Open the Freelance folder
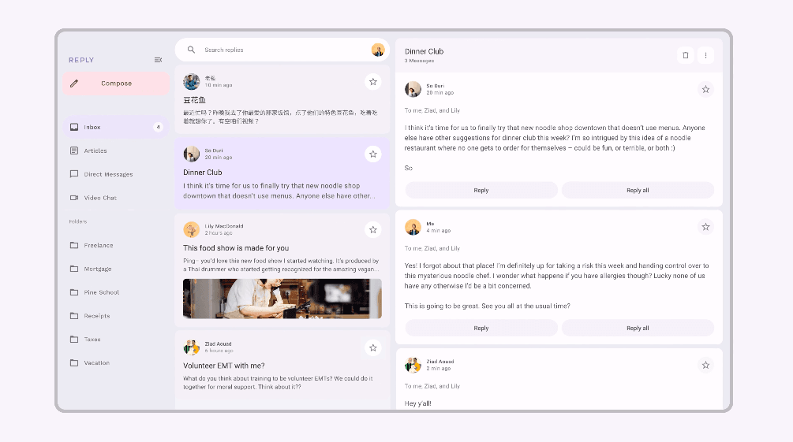793x442 pixels. click(x=116, y=245)
